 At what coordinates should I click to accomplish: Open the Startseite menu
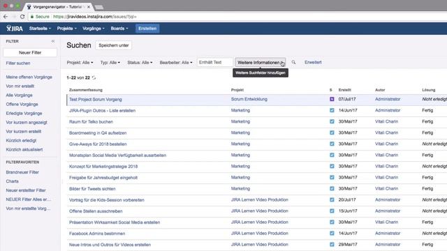[x=40, y=29]
